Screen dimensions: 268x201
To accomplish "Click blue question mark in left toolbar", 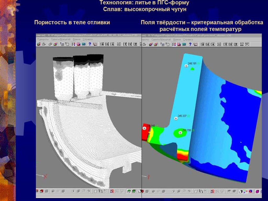I will (90, 44).
